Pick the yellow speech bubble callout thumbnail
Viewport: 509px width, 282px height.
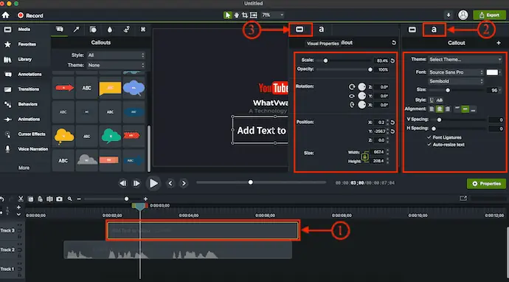pos(111,88)
